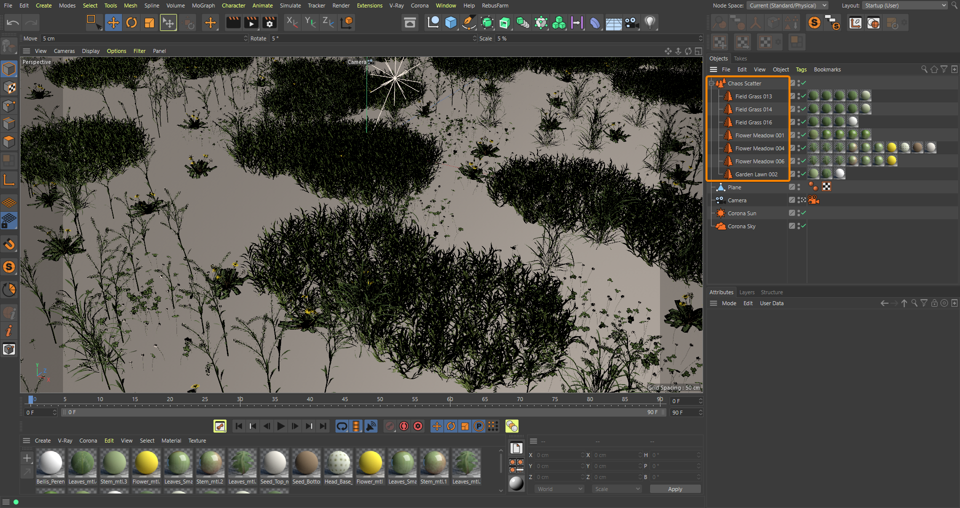Go to end of animation button
Viewport: 960px width, 508px height.
tap(323, 426)
